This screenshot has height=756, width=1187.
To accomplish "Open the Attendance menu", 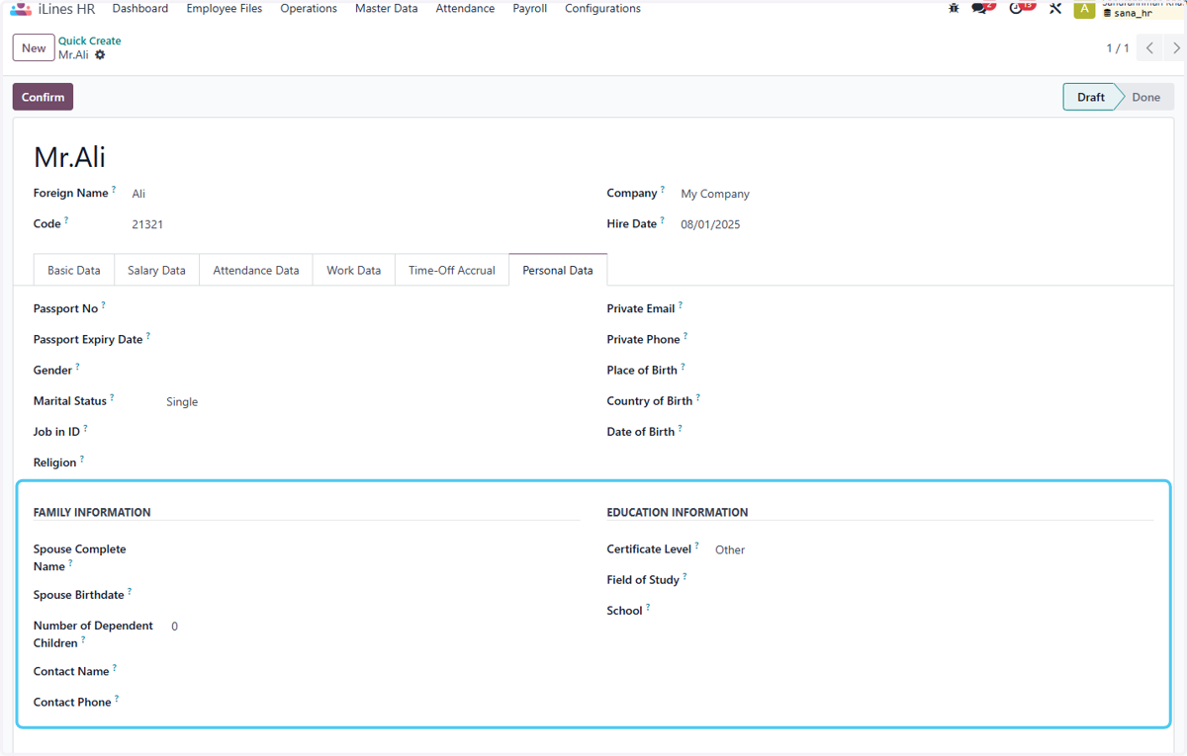I will (466, 9).
